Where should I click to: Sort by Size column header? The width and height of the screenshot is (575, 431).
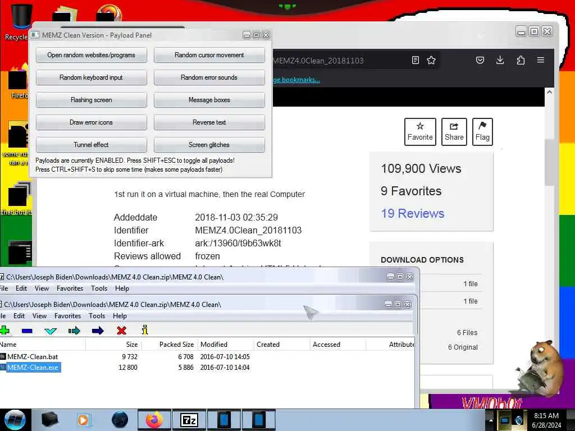coord(113,345)
